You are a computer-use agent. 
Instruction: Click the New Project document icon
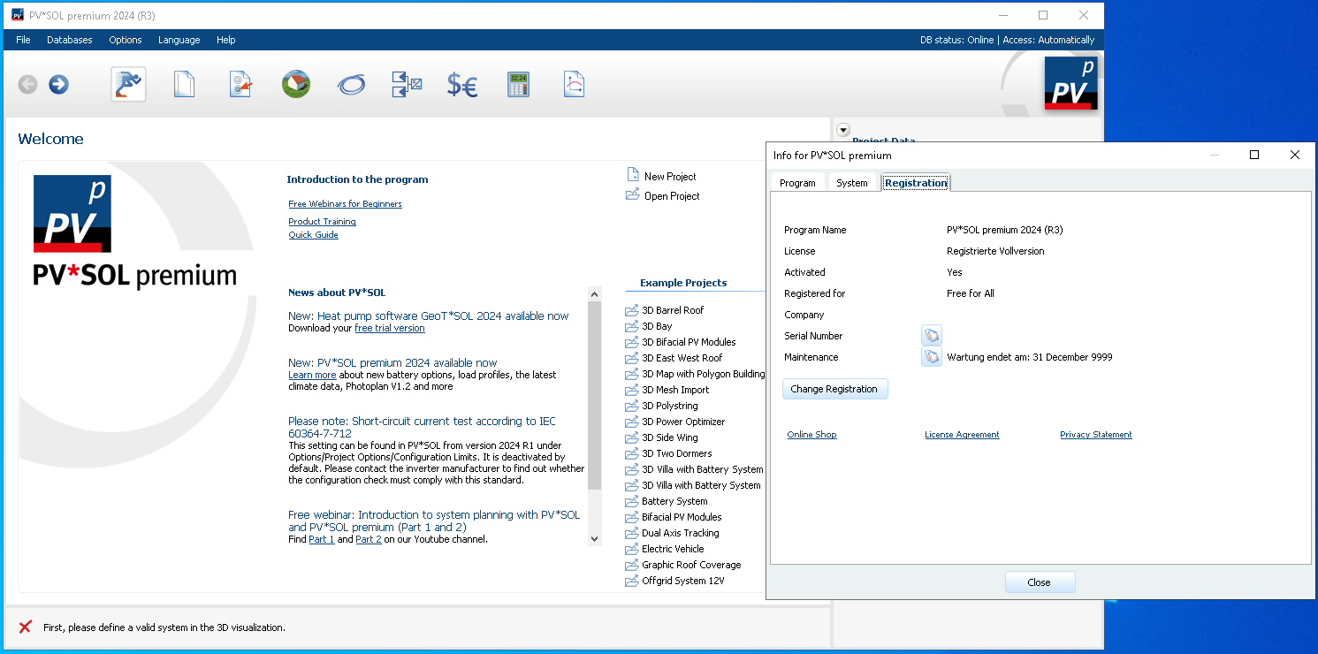click(632, 175)
